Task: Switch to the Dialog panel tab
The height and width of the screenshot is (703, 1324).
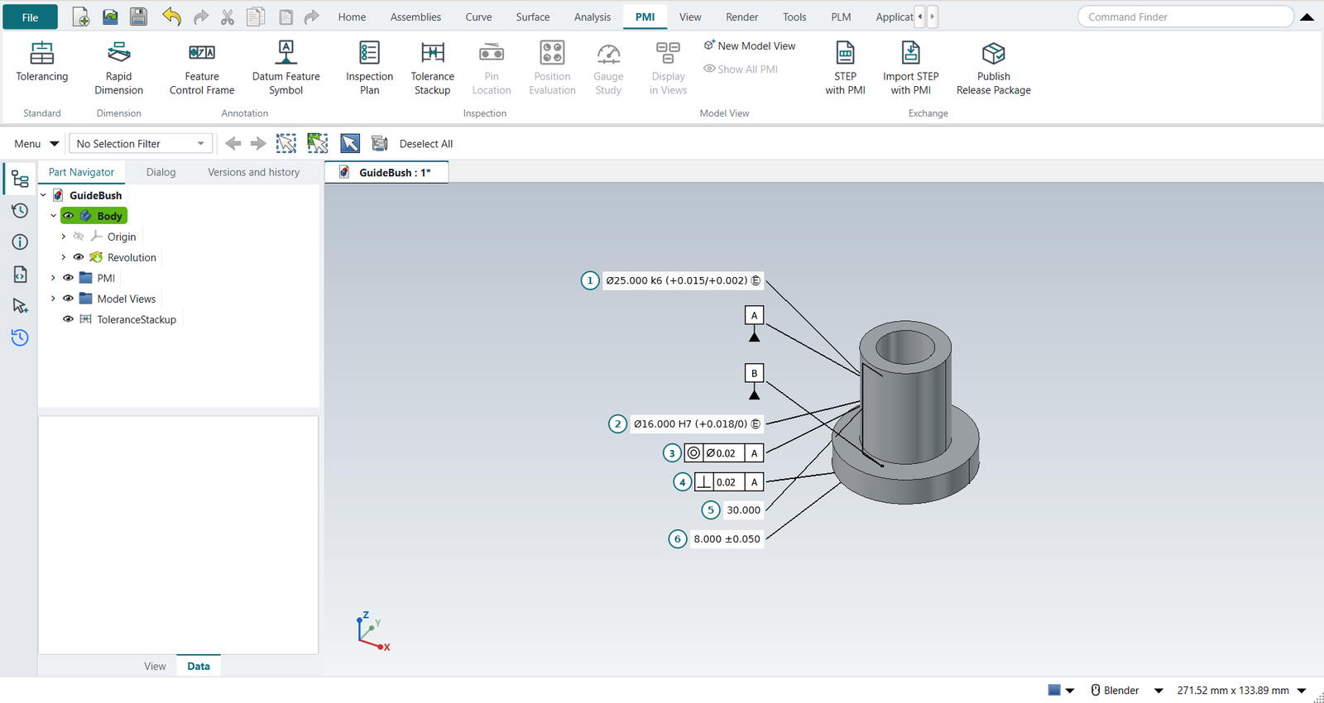Action: click(161, 172)
